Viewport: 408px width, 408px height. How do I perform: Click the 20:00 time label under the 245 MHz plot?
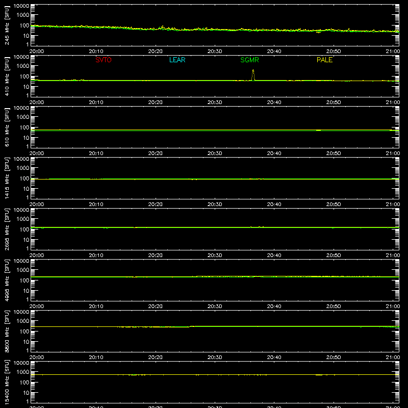pos(37,52)
